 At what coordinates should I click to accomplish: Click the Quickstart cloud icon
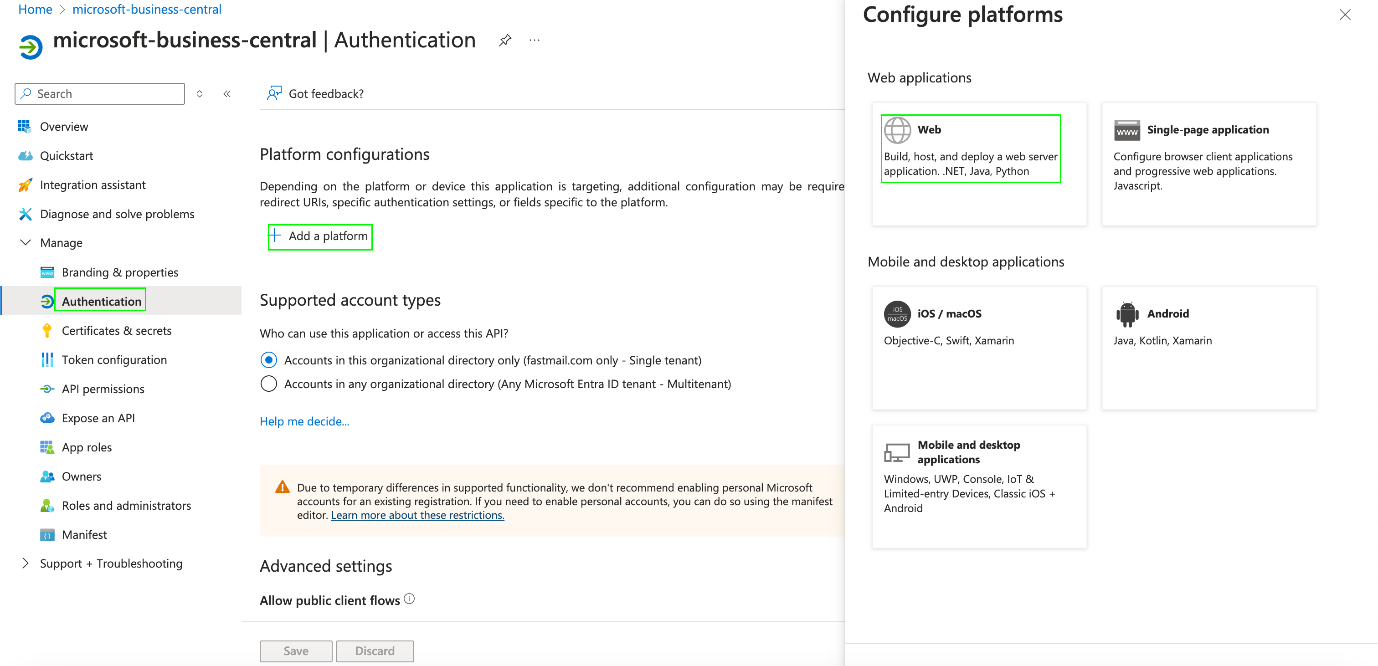click(x=25, y=156)
